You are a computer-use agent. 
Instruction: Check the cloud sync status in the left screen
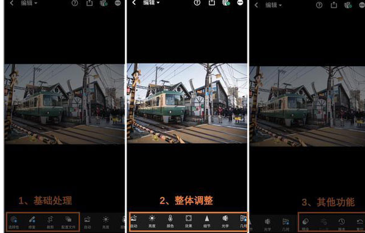(103, 3)
